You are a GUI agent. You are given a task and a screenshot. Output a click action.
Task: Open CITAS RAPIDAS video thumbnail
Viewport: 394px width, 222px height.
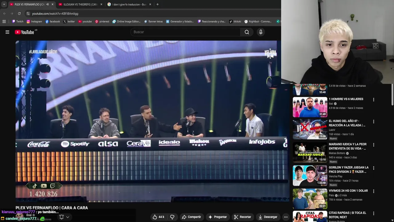[x=310, y=216]
